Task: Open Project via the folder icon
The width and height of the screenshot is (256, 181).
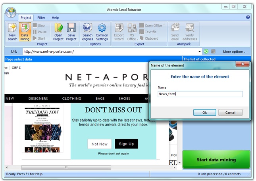Action: [x=58, y=32]
